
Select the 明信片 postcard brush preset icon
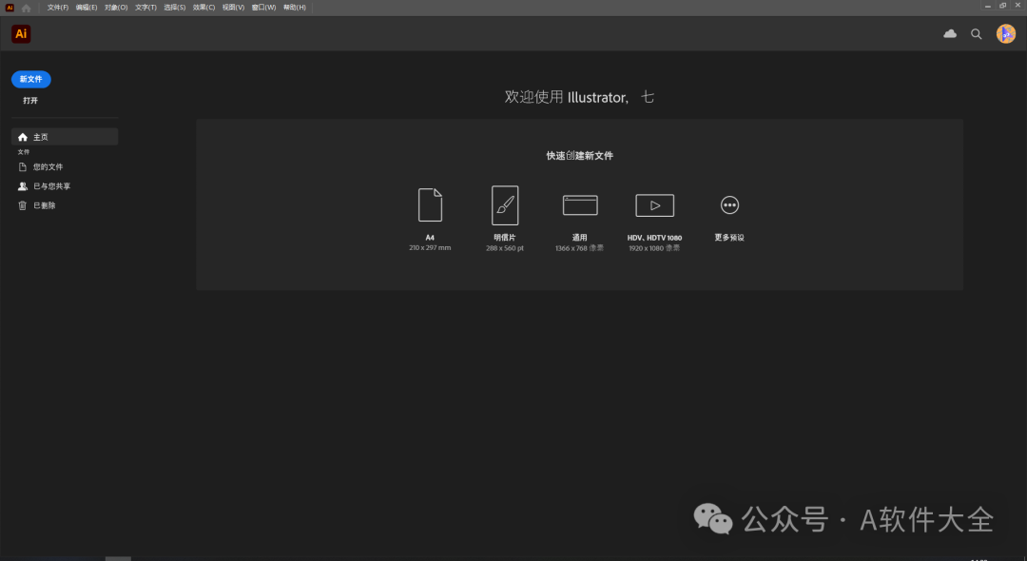[x=505, y=204]
